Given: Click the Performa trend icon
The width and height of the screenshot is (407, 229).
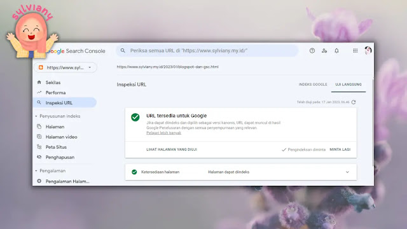Looking at the screenshot, I should coord(39,92).
